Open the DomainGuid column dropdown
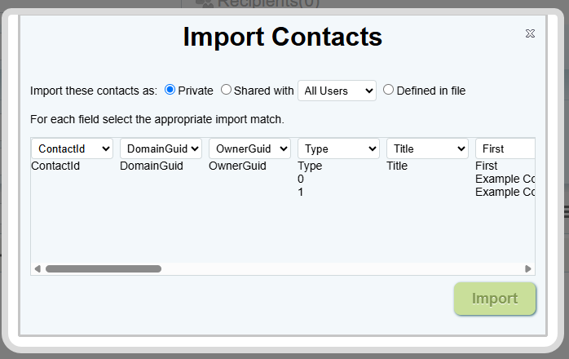 pos(161,148)
